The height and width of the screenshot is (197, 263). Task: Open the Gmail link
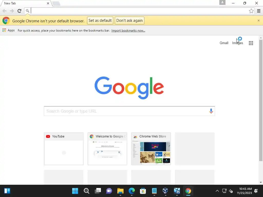224,43
